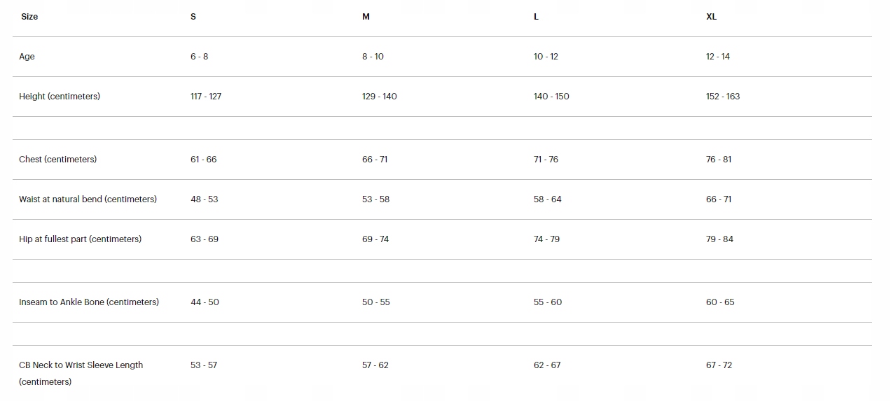Click Inseam to Ankle Bone label

click(x=89, y=302)
